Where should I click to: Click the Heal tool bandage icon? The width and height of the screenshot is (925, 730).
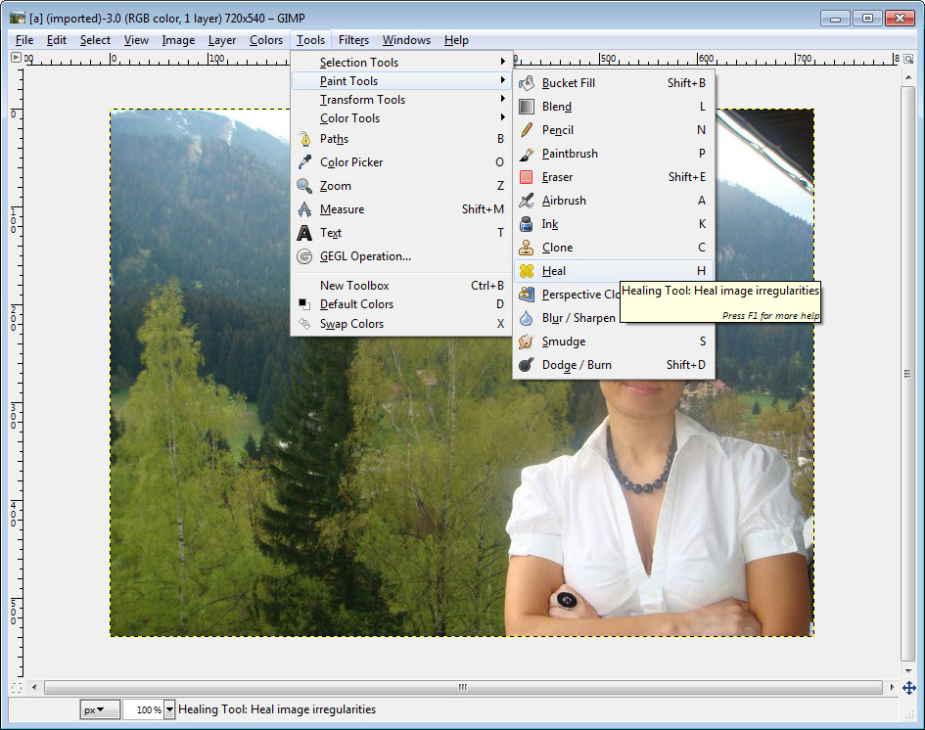527,271
